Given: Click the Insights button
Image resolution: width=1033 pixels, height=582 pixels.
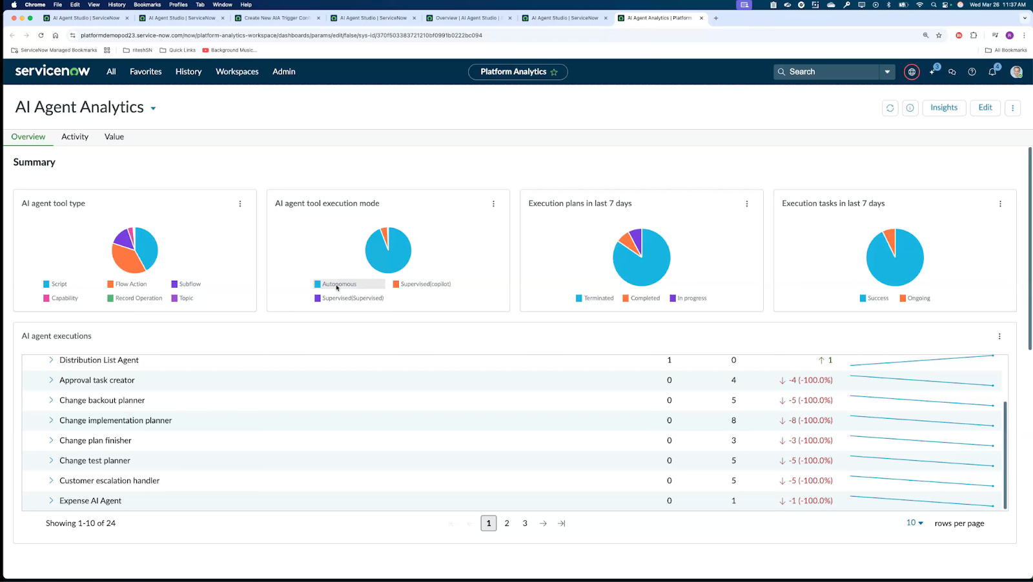Looking at the screenshot, I should coord(944,108).
